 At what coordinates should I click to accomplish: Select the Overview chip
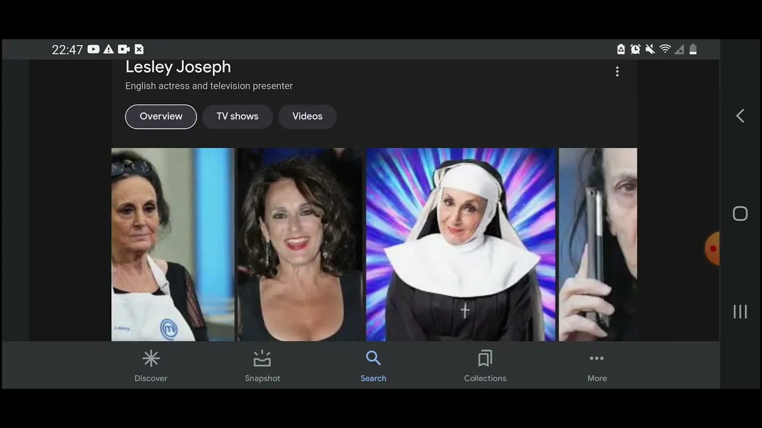tap(161, 117)
